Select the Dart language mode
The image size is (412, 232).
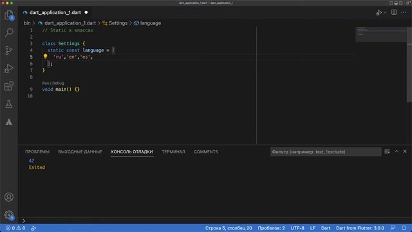(325, 228)
